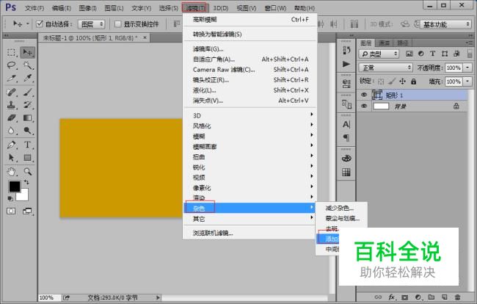The image size is (477, 304).
Task: Add a layer style with fx
Action: [392, 297]
